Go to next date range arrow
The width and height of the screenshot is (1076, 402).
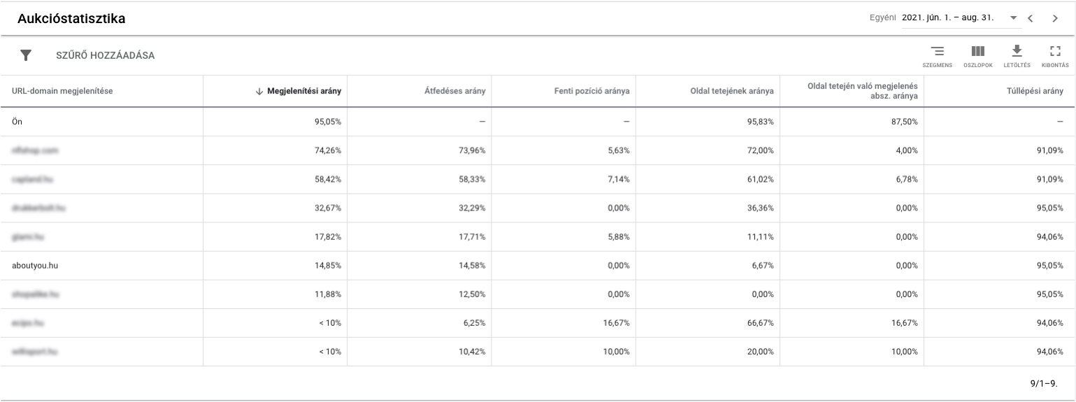click(1055, 18)
